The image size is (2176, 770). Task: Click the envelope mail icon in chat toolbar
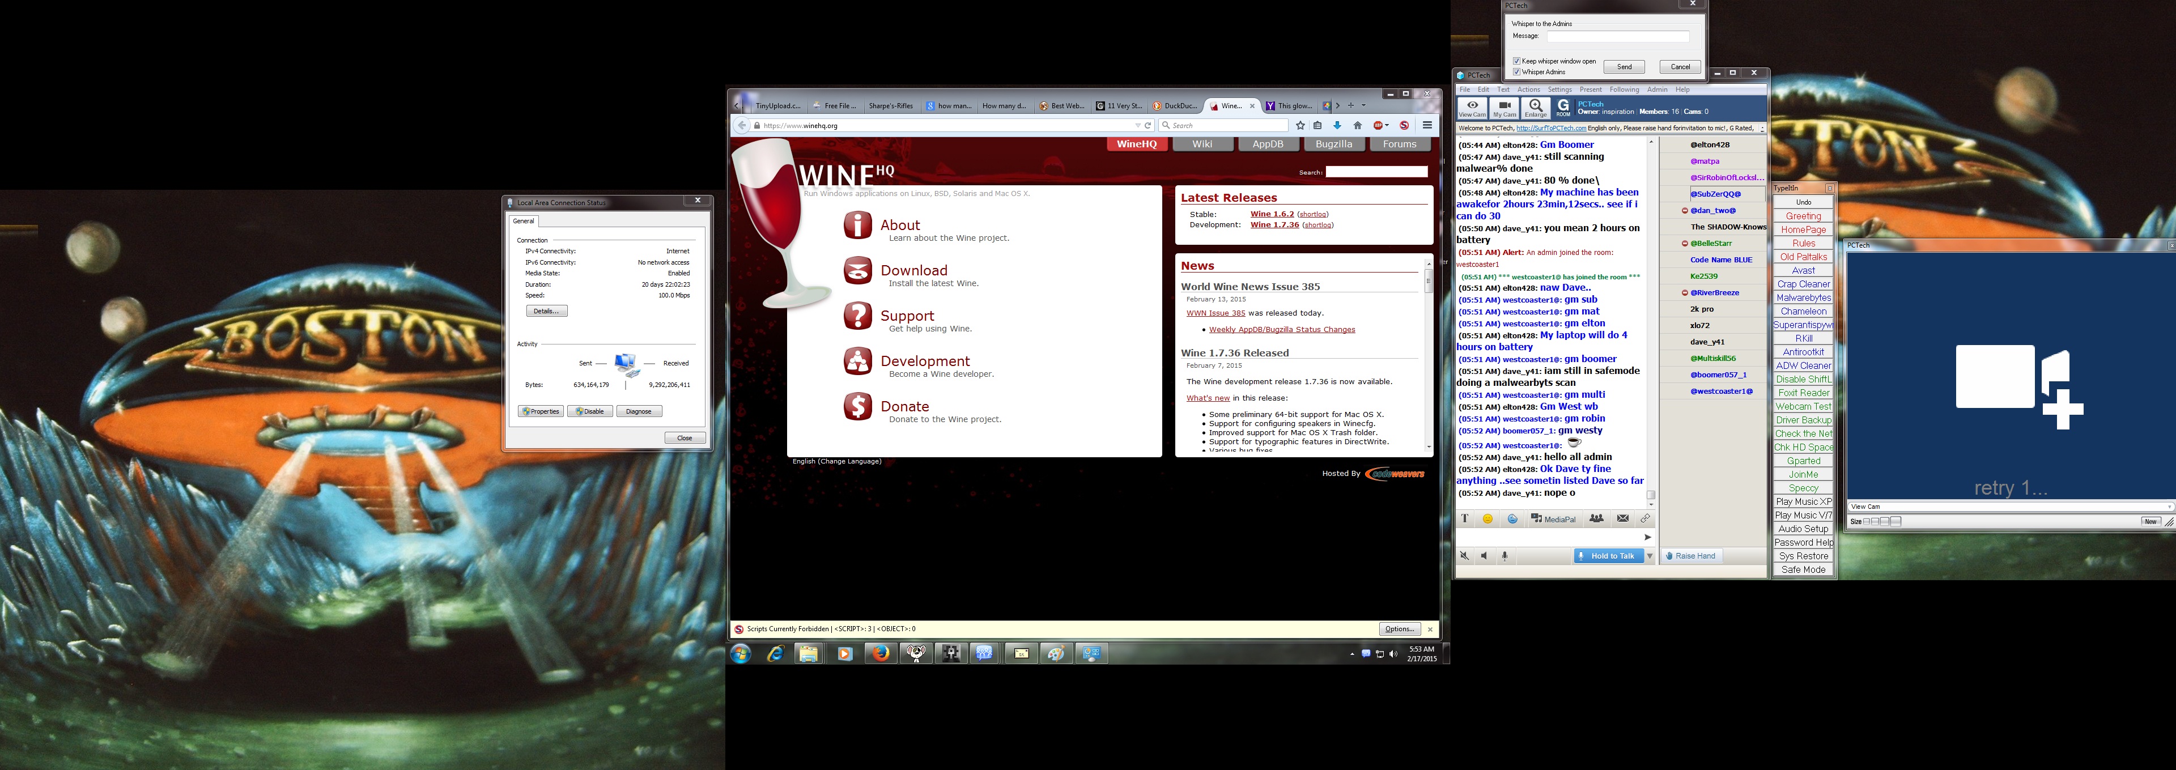1623,518
